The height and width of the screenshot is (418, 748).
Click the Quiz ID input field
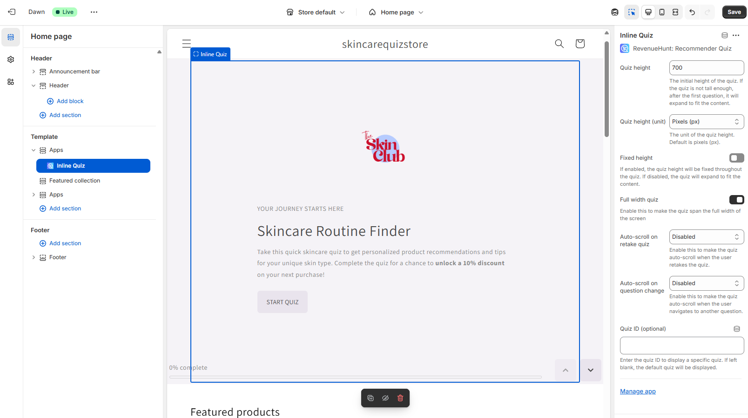pyautogui.click(x=681, y=346)
